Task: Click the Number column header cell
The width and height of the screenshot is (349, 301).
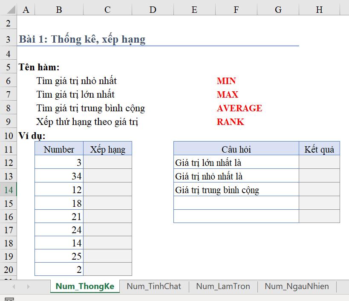Action: point(59,149)
